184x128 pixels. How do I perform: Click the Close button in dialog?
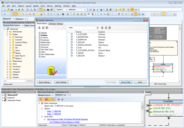tap(140, 82)
